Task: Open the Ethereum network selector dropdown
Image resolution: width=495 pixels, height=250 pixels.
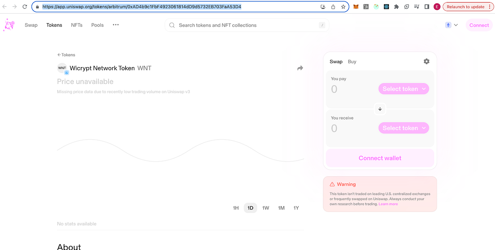Action: pyautogui.click(x=452, y=25)
